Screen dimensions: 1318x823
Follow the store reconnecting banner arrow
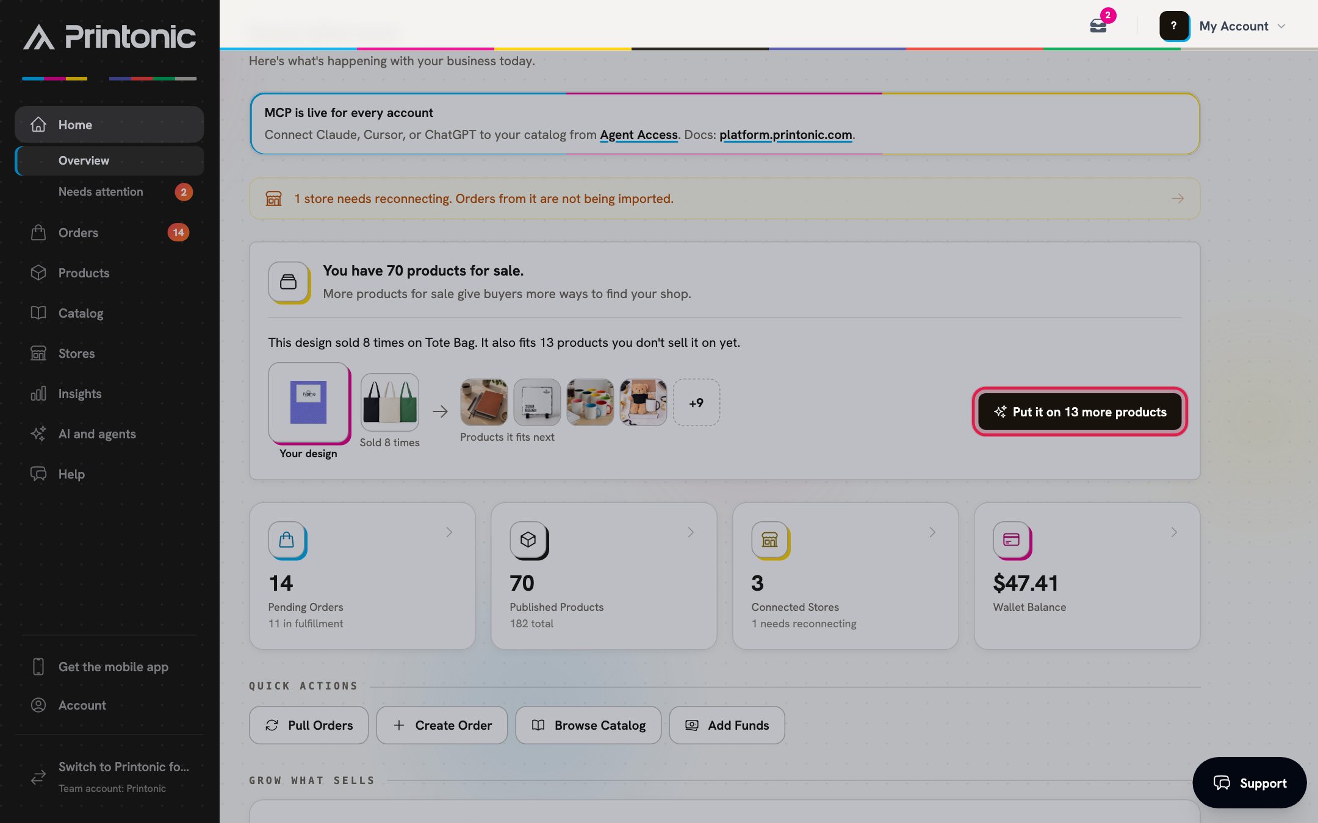(x=1178, y=199)
